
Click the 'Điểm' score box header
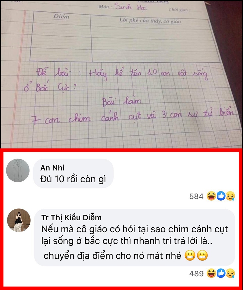[x=61, y=17]
